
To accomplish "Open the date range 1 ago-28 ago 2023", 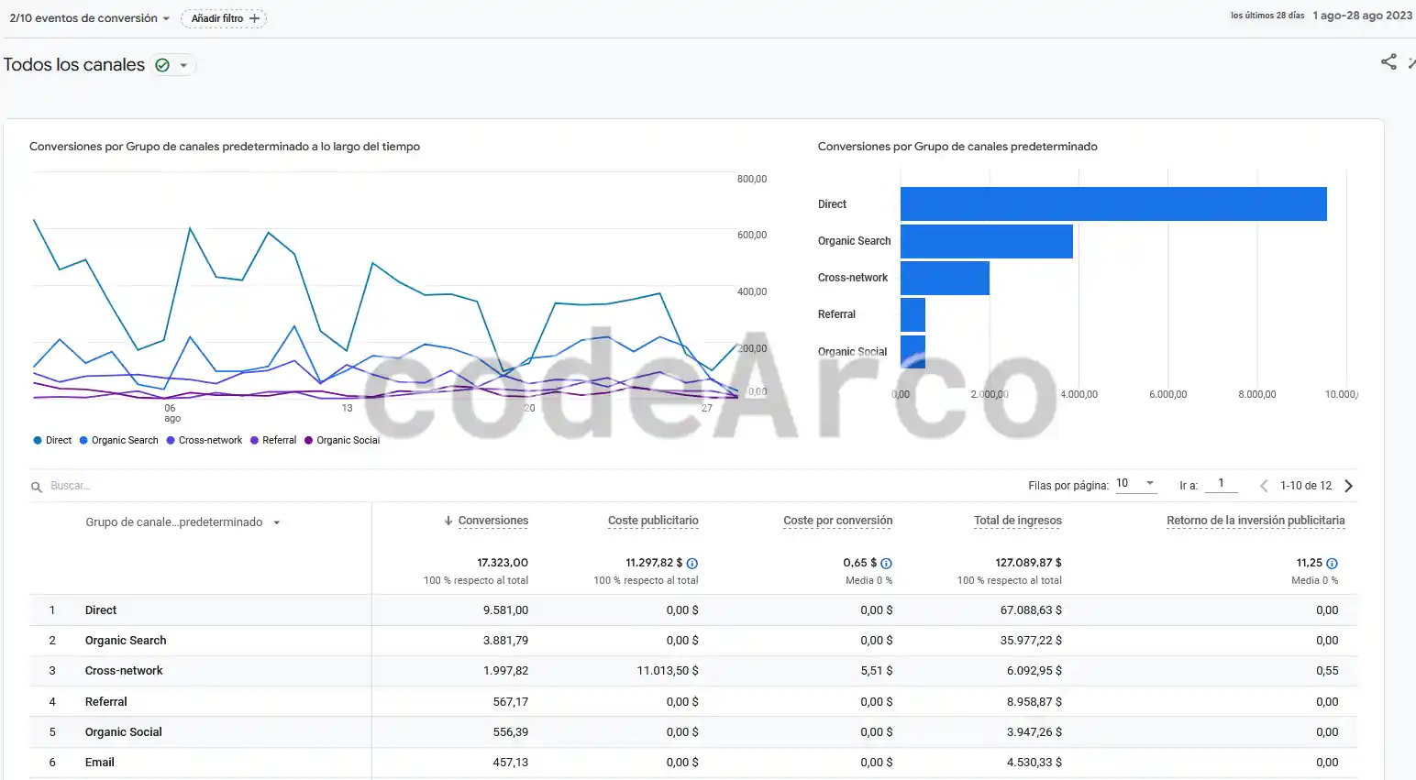I will pyautogui.click(x=1362, y=16).
